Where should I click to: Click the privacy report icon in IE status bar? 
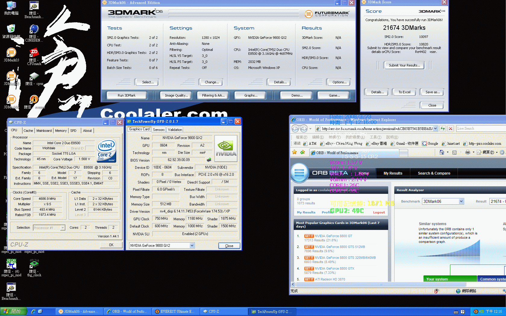pyautogui.click(x=436, y=291)
